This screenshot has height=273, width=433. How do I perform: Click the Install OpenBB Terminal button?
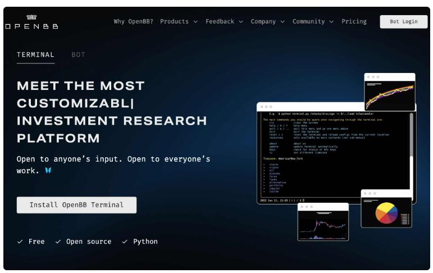[76, 205]
